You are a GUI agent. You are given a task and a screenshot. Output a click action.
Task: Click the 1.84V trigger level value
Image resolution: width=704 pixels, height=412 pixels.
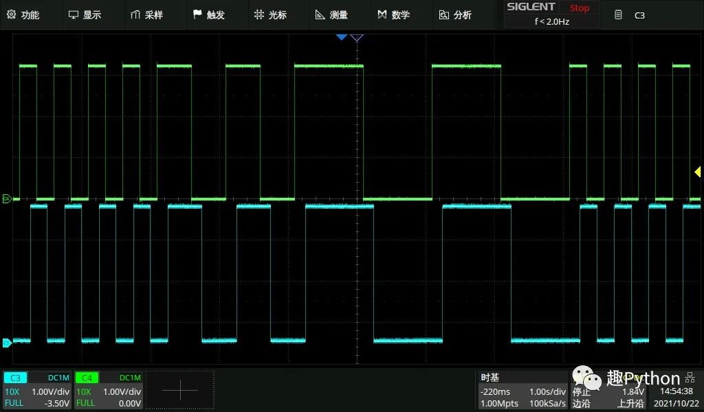[632, 391]
